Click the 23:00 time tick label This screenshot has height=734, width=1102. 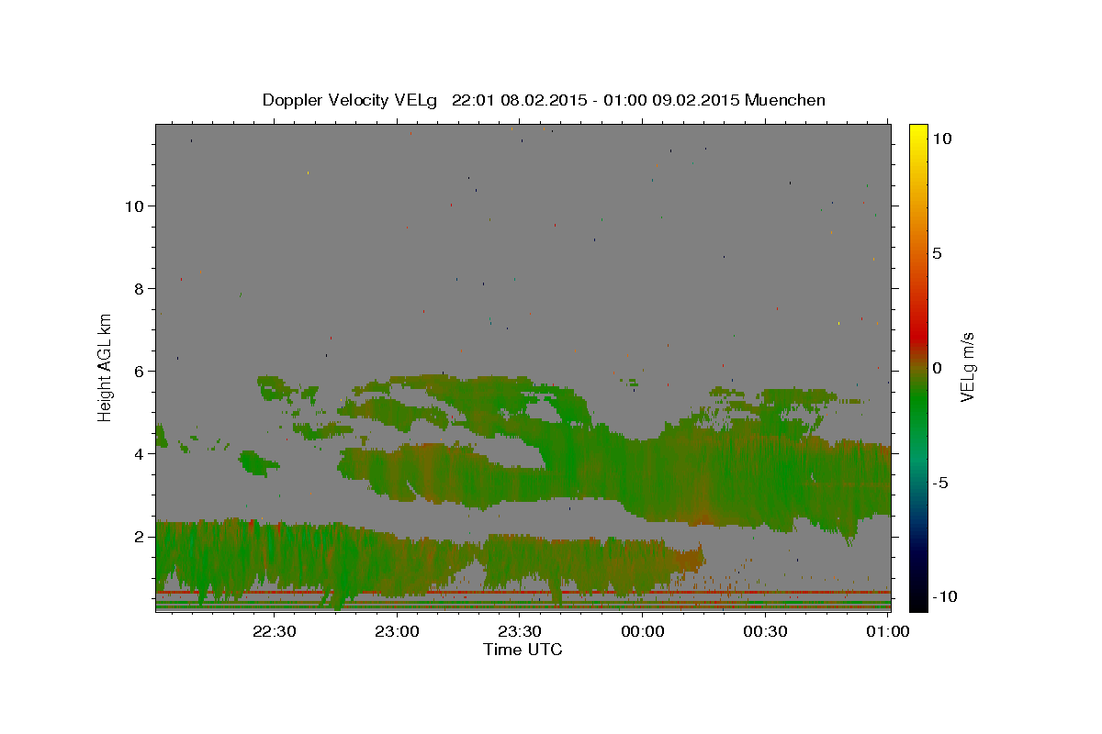click(x=397, y=631)
